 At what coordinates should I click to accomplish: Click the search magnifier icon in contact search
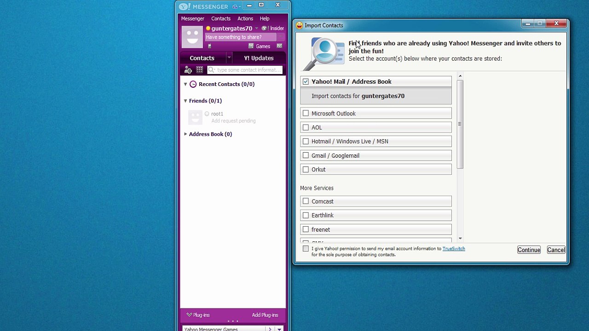[x=211, y=70]
